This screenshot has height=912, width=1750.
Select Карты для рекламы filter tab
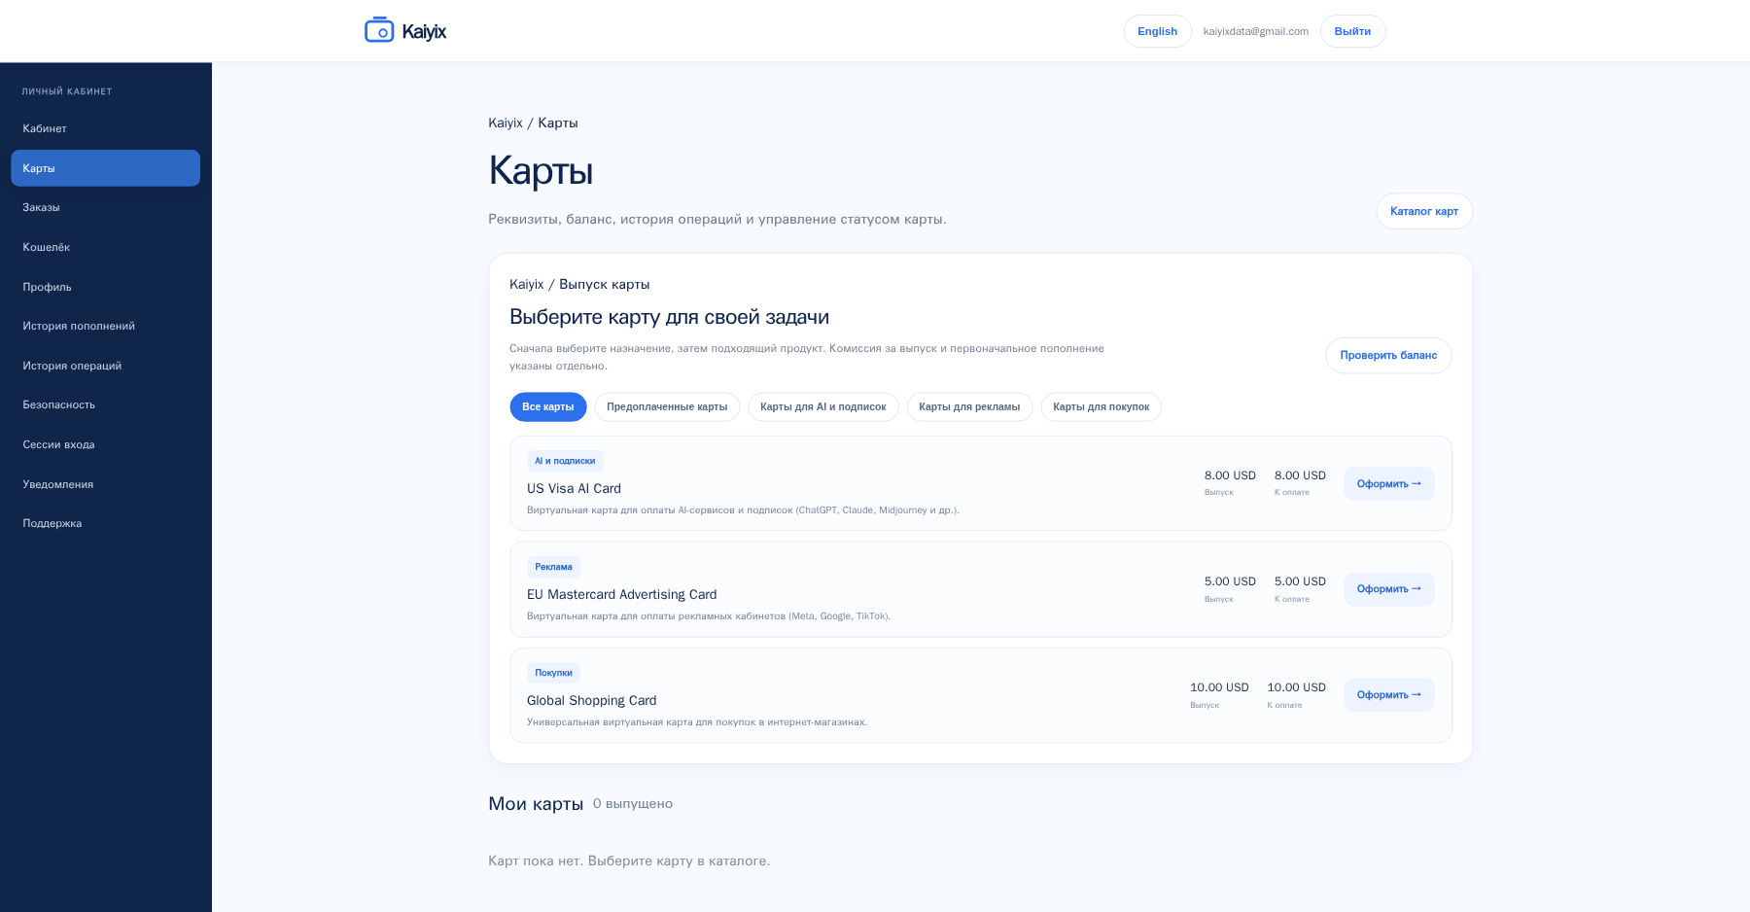[x=969, y=406]
